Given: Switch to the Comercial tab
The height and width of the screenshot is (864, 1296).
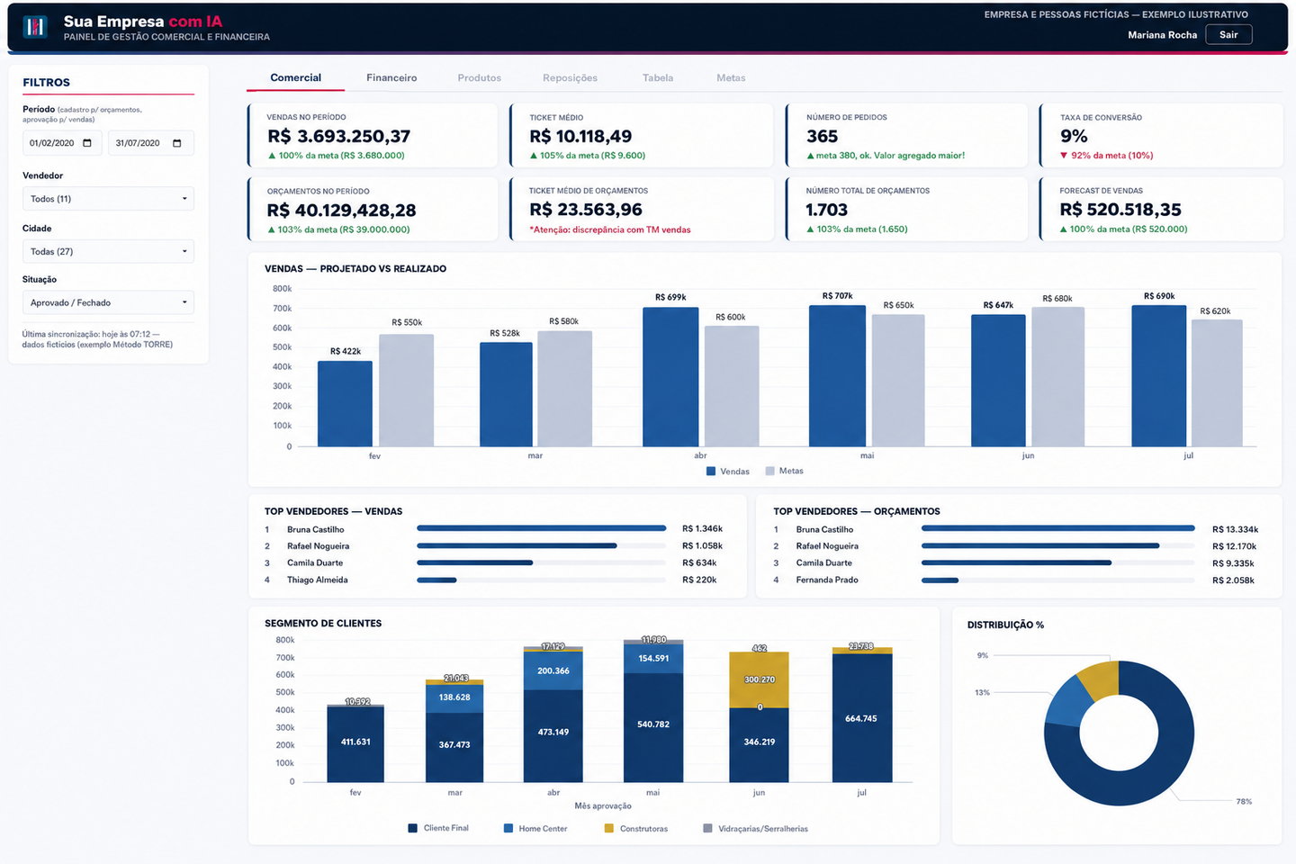Looking at the screenshot, I should pyautogui.click(x=295, y=77).
